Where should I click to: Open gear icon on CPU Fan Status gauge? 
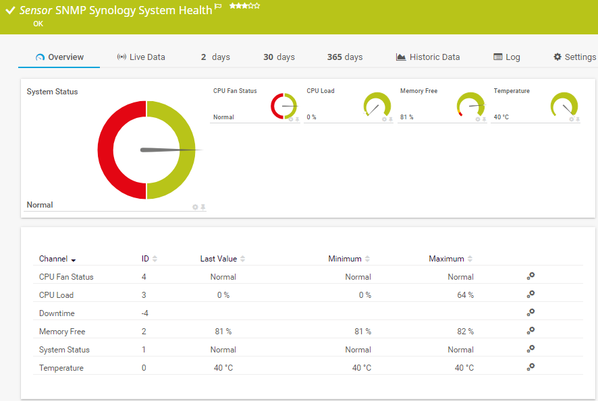coord(291,119)
